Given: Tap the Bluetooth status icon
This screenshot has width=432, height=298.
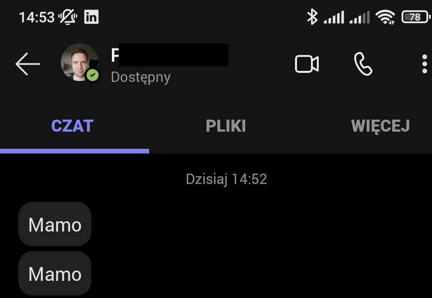Looking at the screenshot, I should [312, 17].
